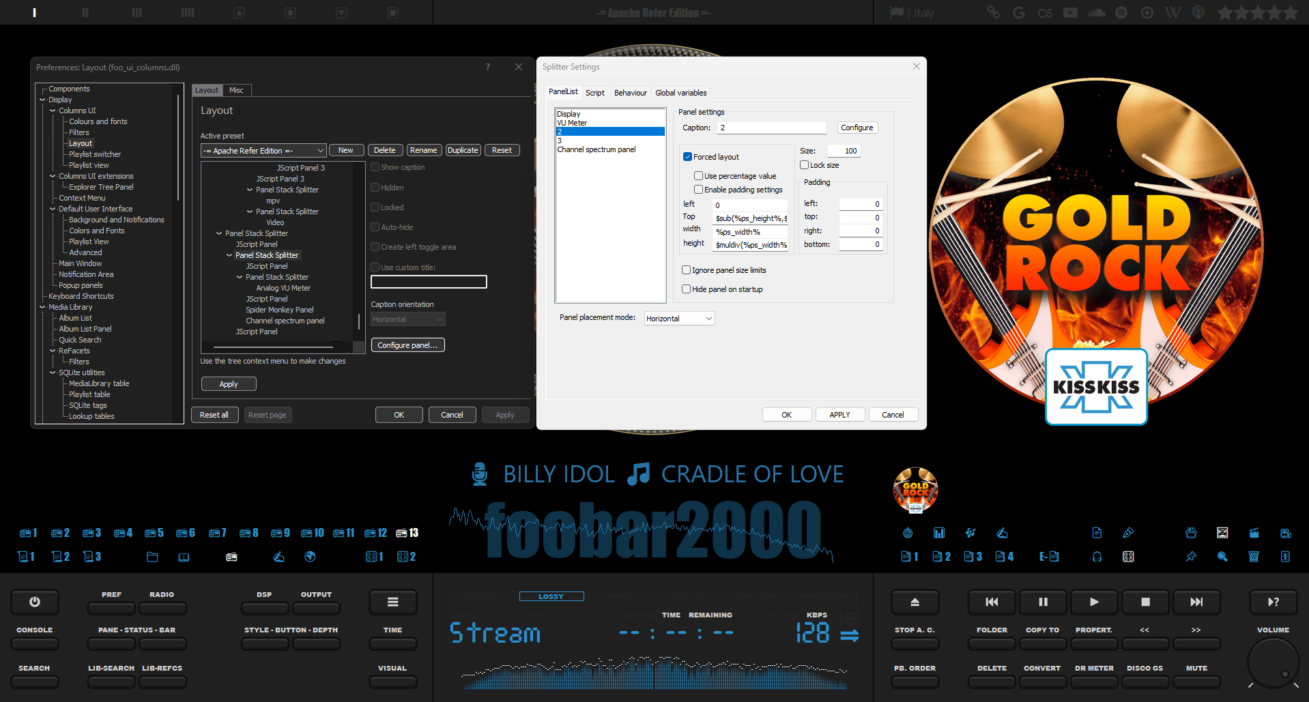Viewport: 1309px width, 702px height.
Task: Click the pause playback button
Action: tap(1043, 602)
